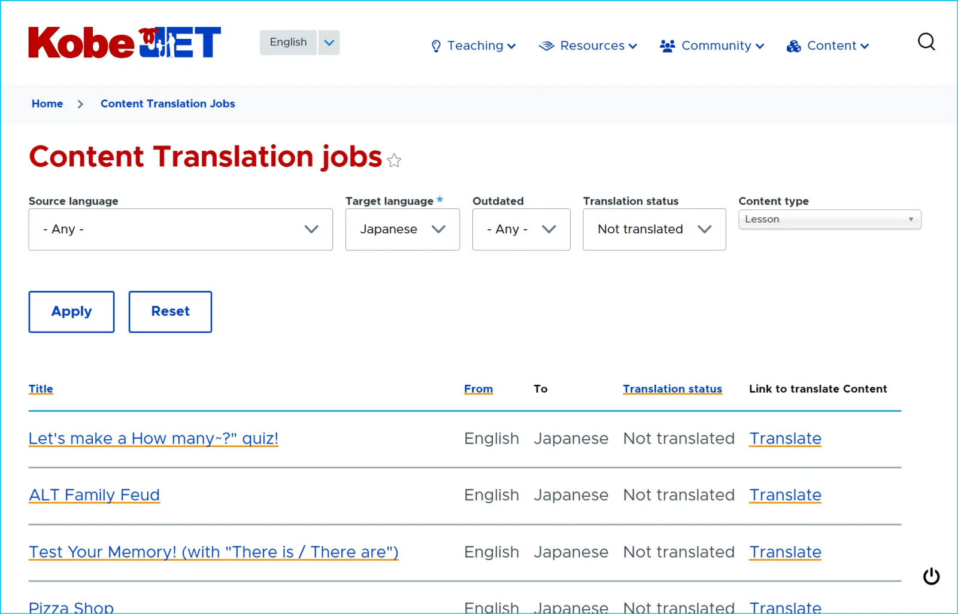Click the cubes icon beside Content

tap(793, 46)
